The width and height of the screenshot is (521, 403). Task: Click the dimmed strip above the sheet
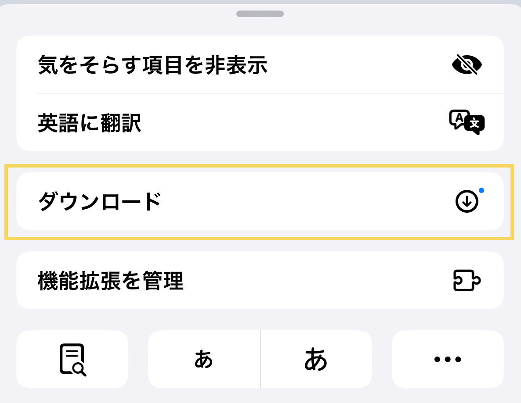click(132, 2)
